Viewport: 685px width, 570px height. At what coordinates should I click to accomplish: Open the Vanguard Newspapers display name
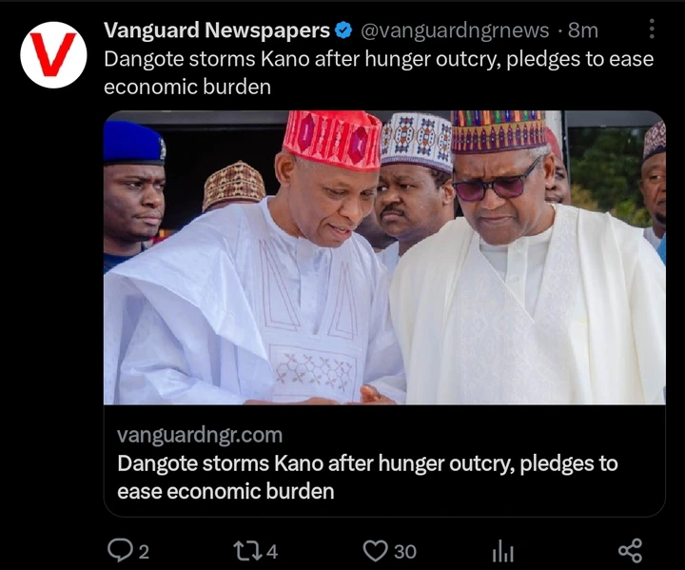[x=217, y=30]
